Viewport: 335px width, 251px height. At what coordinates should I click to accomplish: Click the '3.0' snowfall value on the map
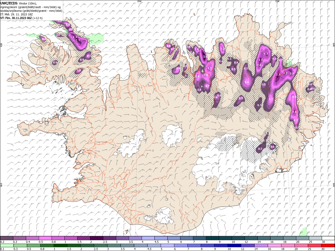tap(205, 56)
